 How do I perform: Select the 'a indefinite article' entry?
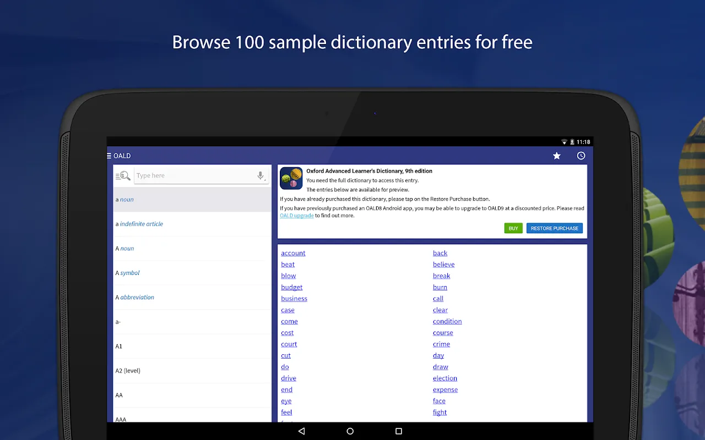[x=192, y=224]
